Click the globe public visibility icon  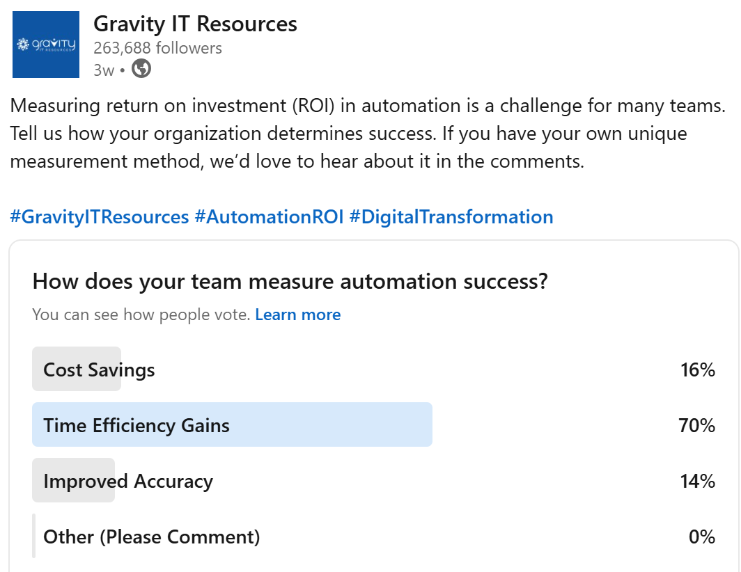(141, 69)
